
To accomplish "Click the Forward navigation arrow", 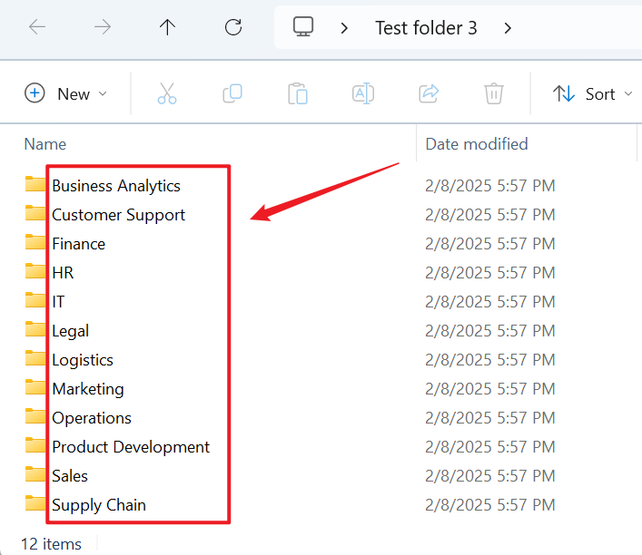I will point(103,27).
